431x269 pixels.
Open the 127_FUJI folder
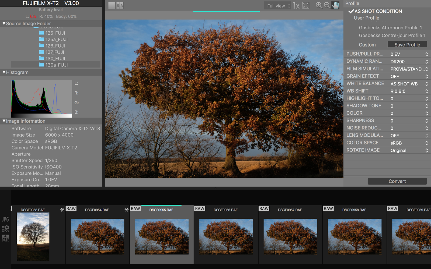tap(51, 52)
